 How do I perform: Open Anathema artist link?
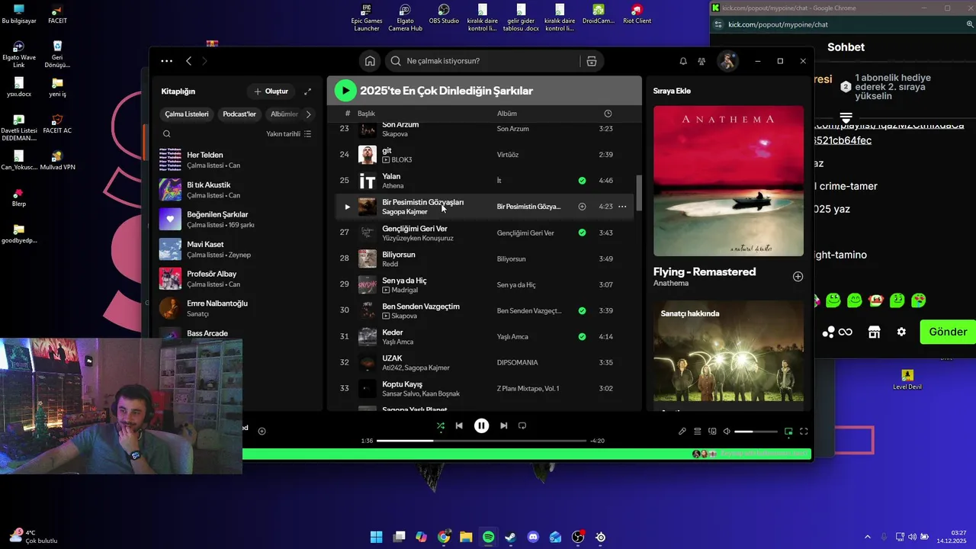point(671,283)
